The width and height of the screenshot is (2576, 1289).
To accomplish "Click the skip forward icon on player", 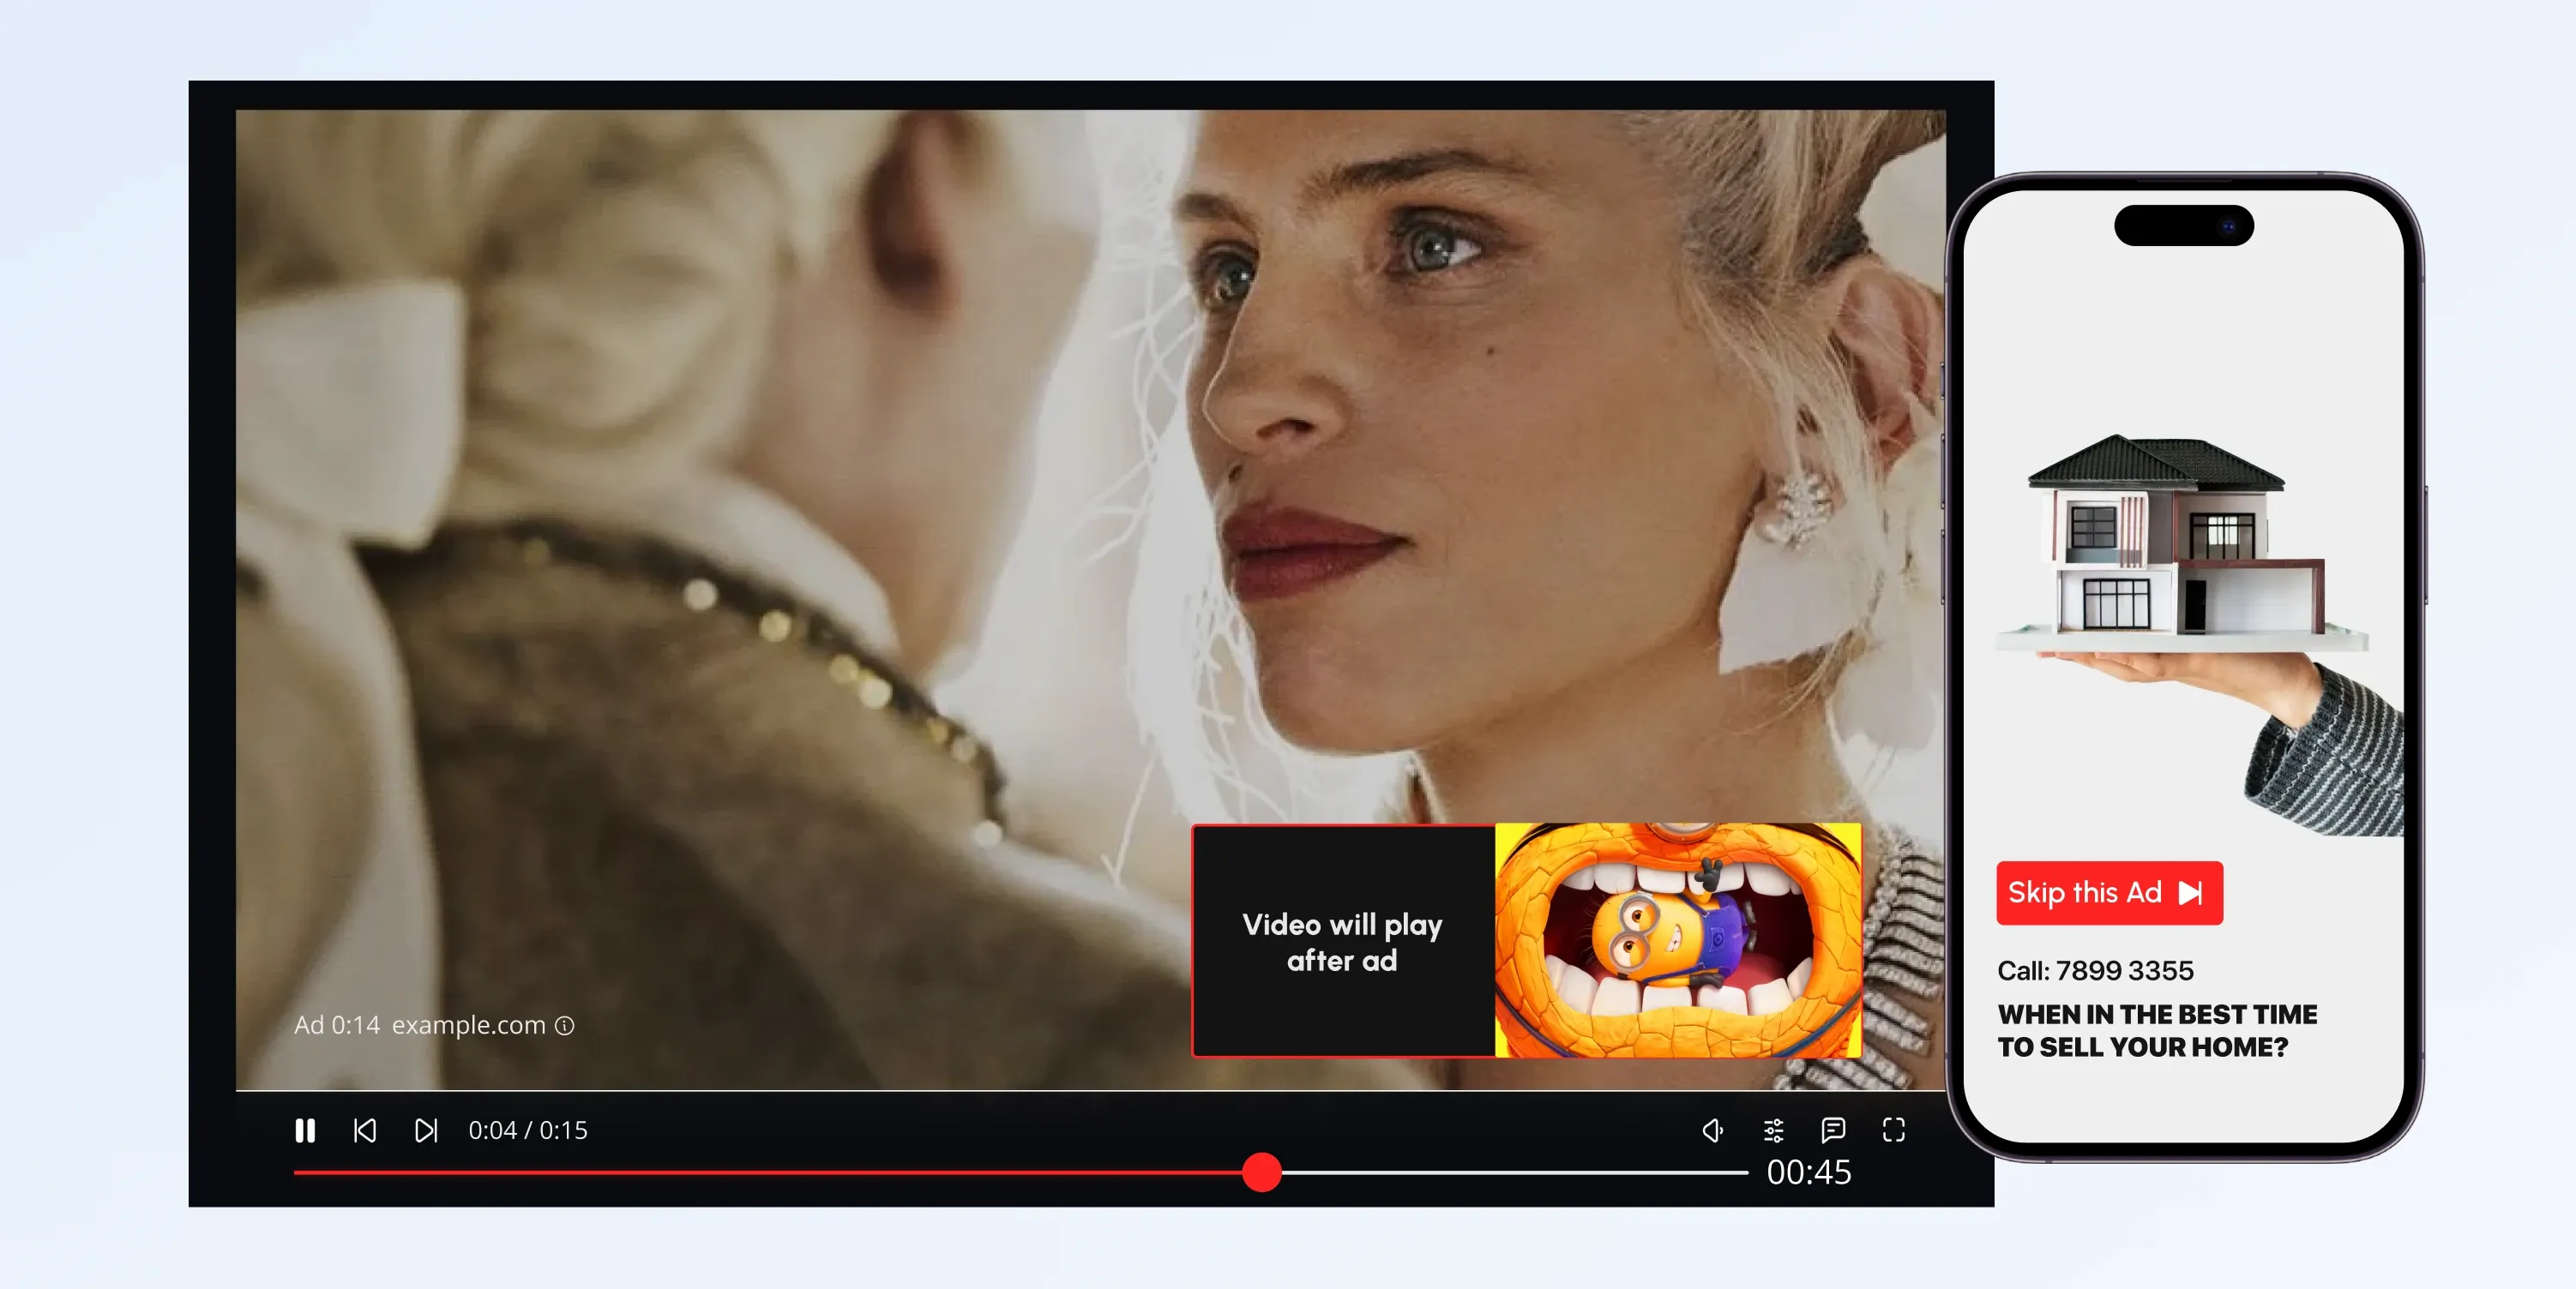I will pyautogui.click(x=424, y=1131).
